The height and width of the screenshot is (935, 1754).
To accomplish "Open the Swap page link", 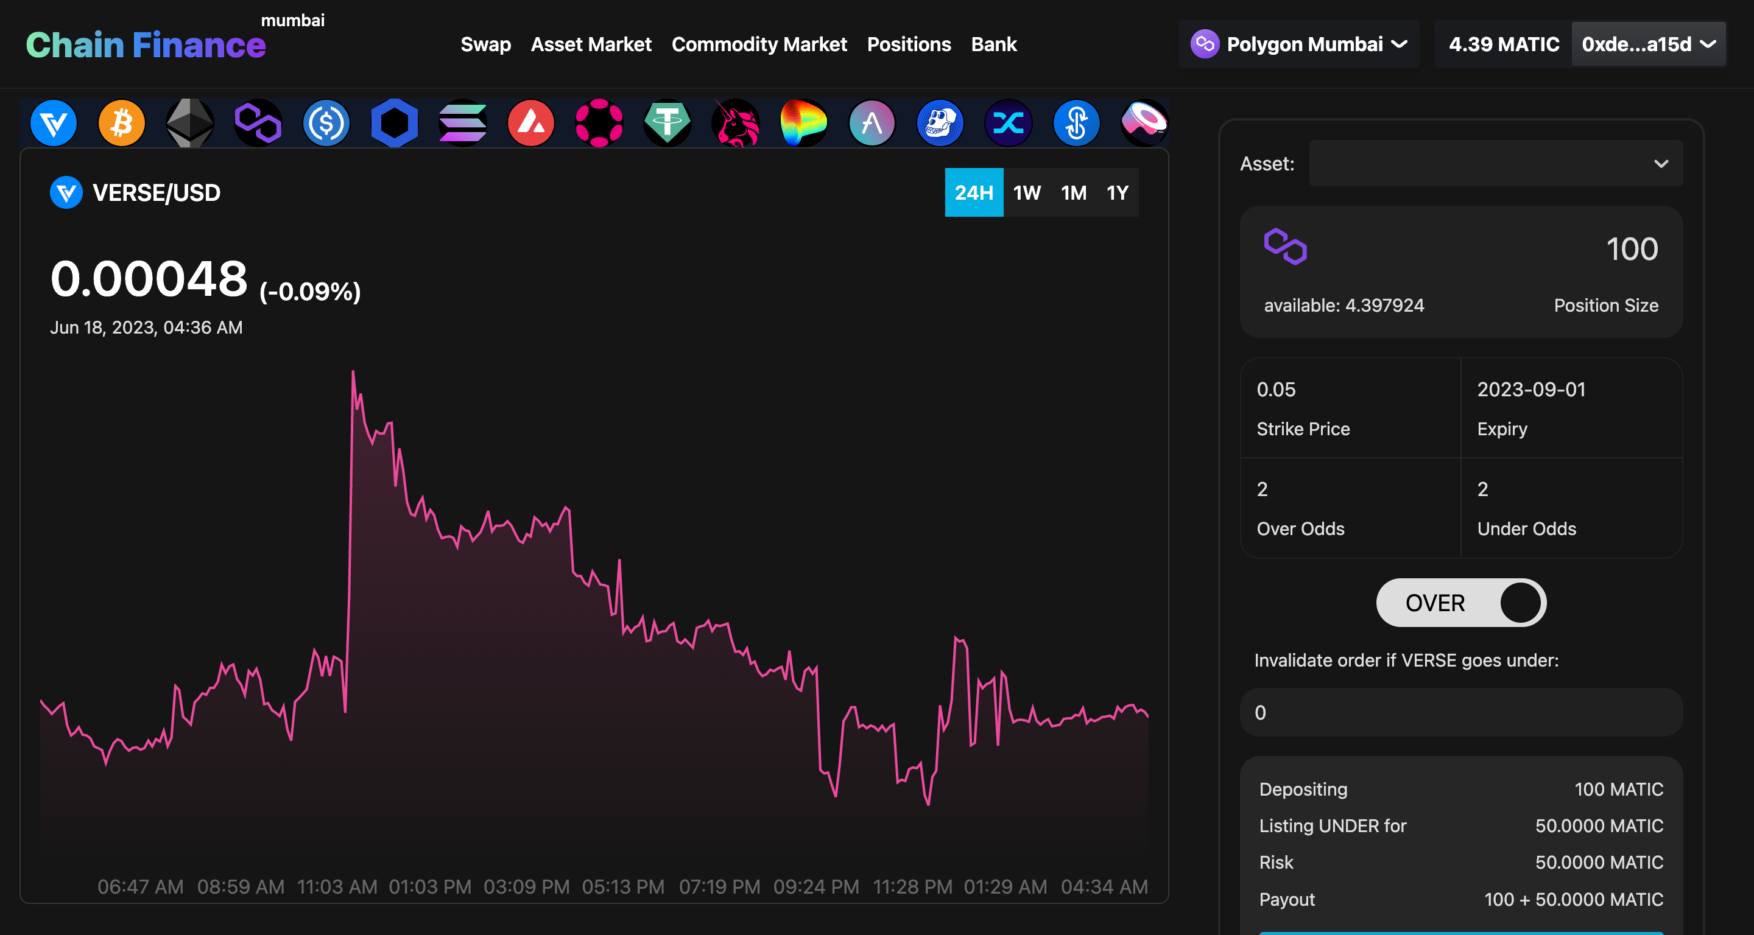I will (485, 44).
